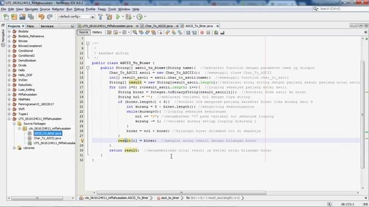Select the Luas_Keliling project
This screenshot has width=369, height=207.
[27, 90]
